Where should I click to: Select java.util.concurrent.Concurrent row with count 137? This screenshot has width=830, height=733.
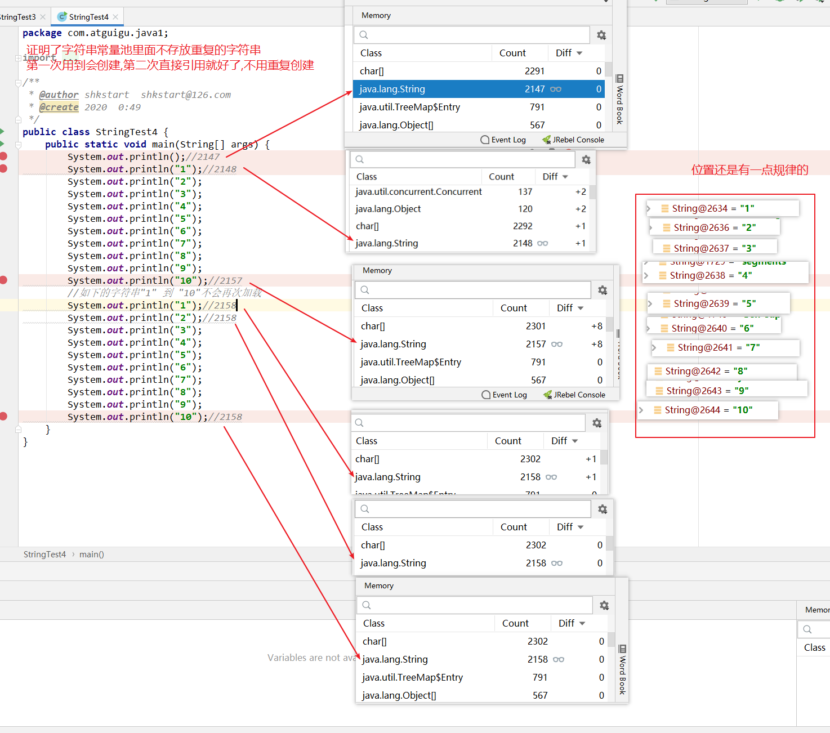(x=470, y=192)
